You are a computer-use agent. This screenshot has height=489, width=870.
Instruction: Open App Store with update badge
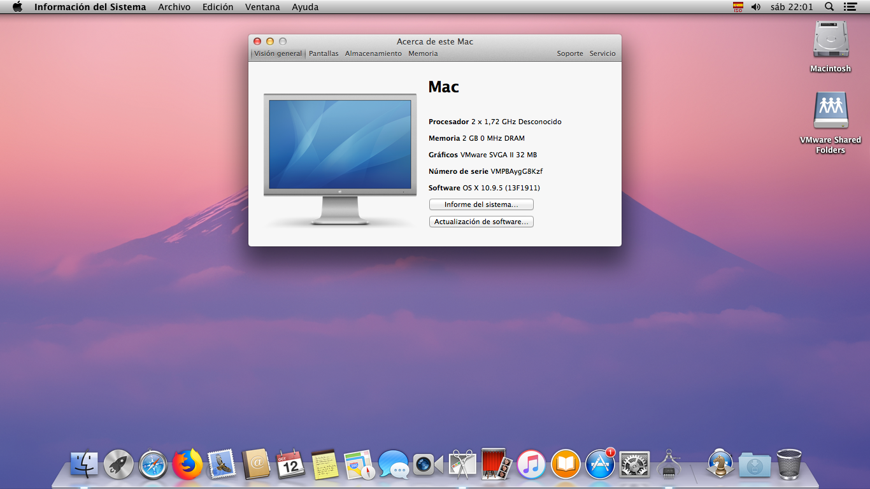coord(600,464)
